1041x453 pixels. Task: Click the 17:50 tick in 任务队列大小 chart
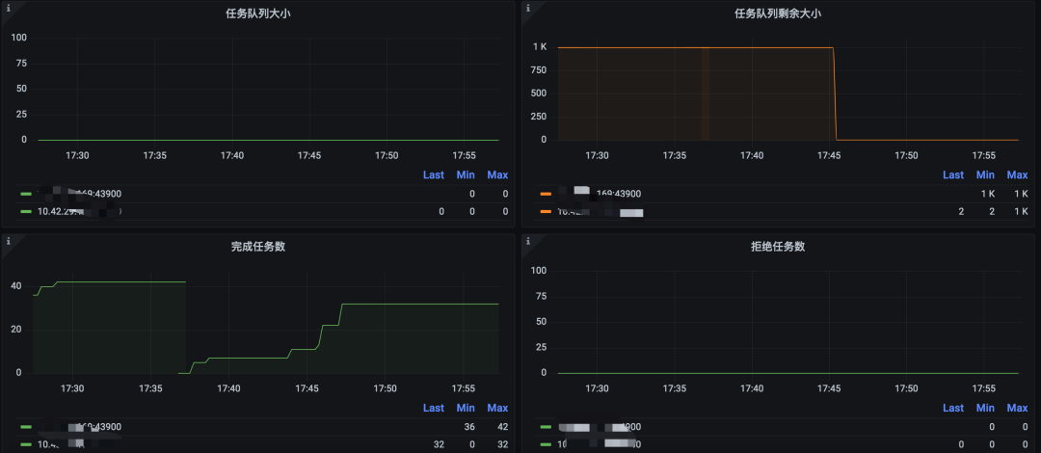point(387,155)
